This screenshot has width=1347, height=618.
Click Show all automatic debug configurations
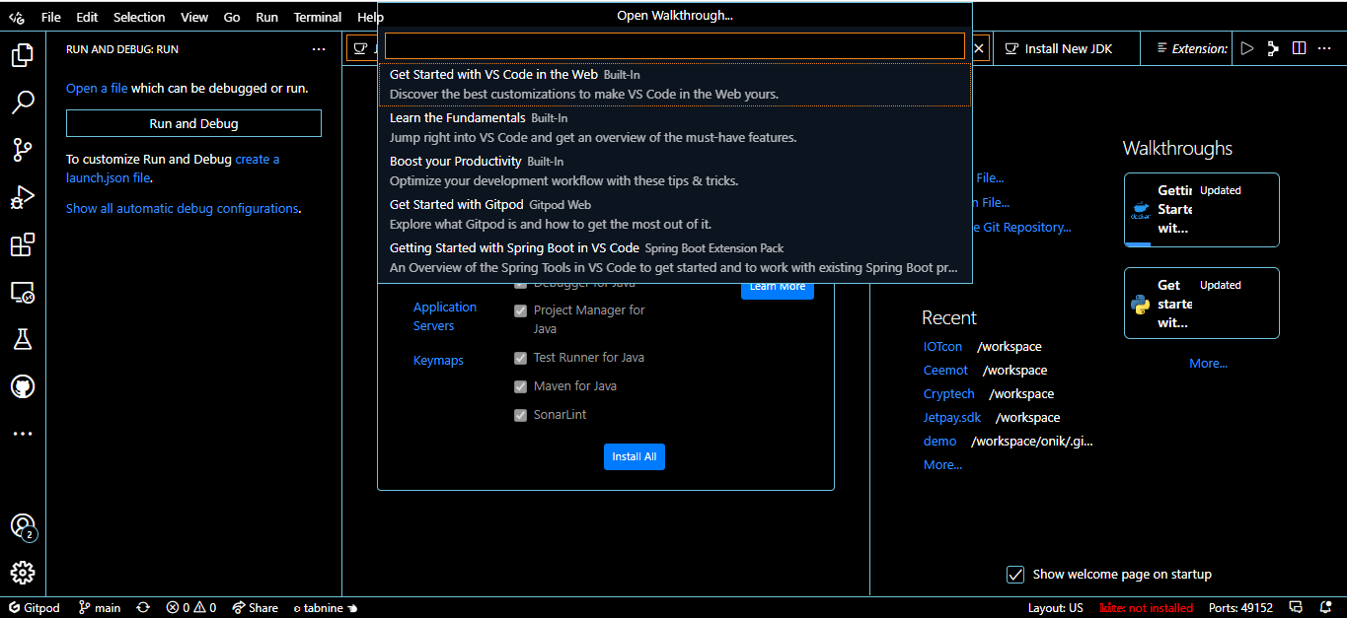pos(182,209)
